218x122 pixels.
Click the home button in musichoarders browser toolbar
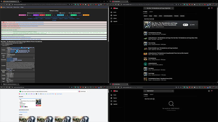coord(9,87)
